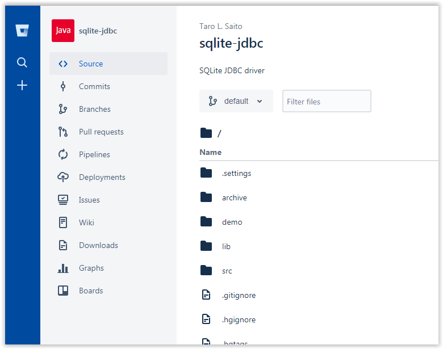Screen dimensions: 443x349
Task: Open the .settings folder
Action: click(236, 173)
